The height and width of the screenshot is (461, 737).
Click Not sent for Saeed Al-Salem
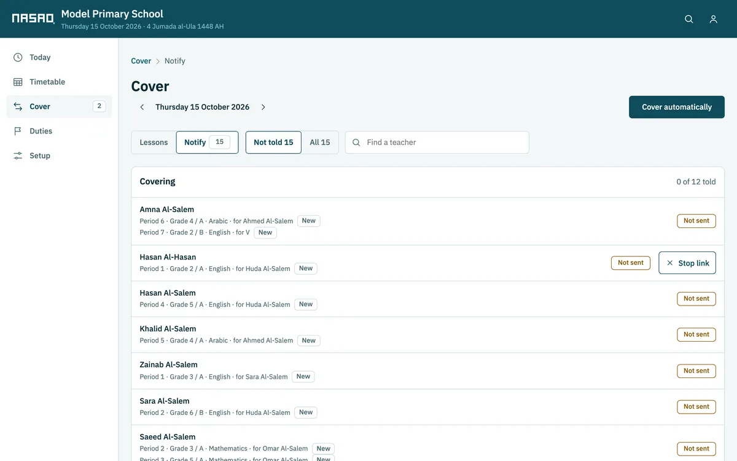pos(696,449)
